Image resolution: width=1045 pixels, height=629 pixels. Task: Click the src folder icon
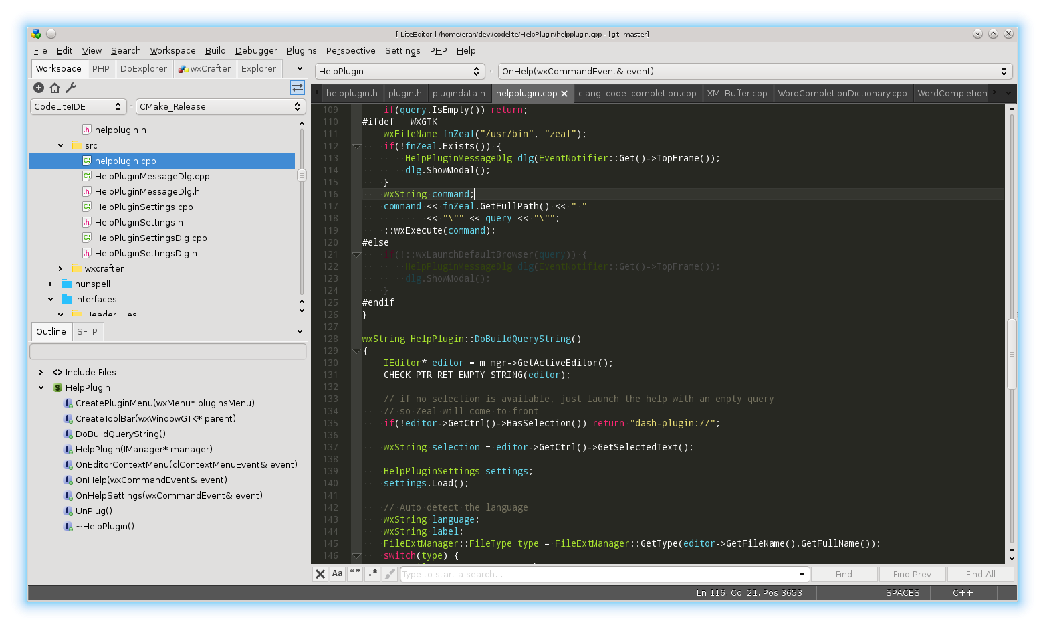(76, 145)
